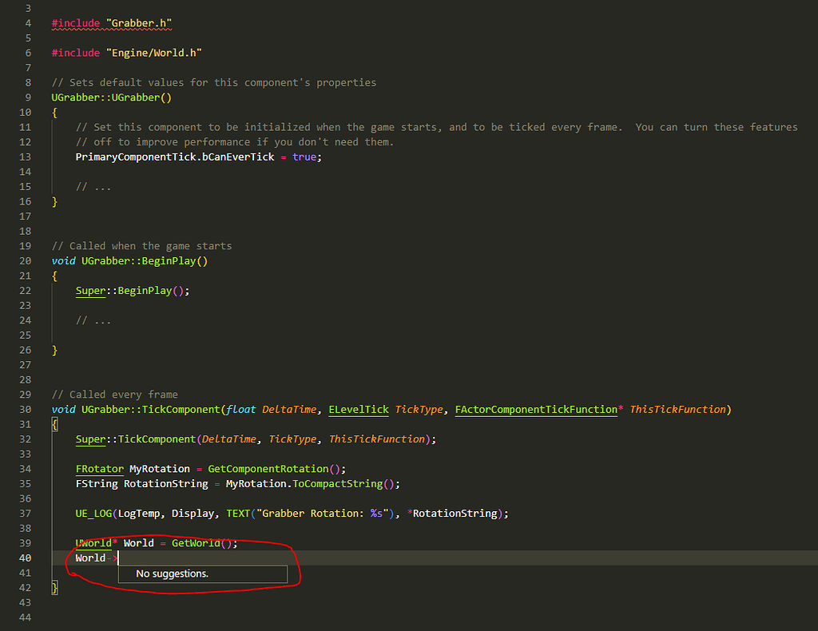The height and width of the screenshot is (631, 818).
Task: Click the true value on line 13
Action: [x=304, y=157]
